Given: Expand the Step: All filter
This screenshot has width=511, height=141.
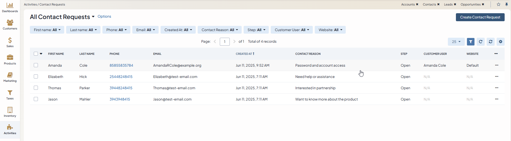Looking at the screenshot, I should point(256,30).
